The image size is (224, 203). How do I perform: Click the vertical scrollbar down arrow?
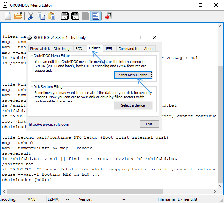[x=220, y=186]
